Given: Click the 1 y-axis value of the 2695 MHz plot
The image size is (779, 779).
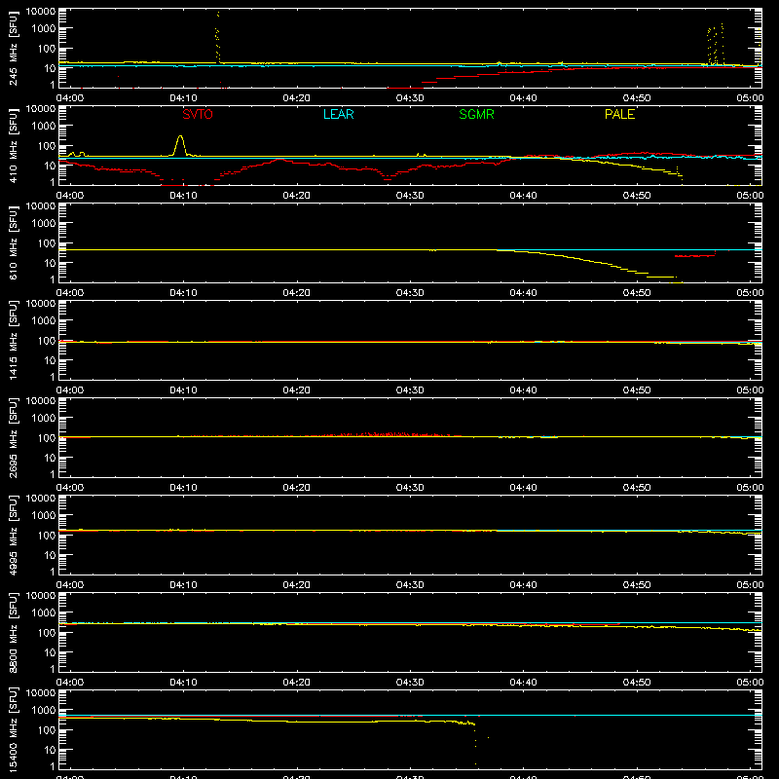Looking at the screenshot, I should (53, 474).
